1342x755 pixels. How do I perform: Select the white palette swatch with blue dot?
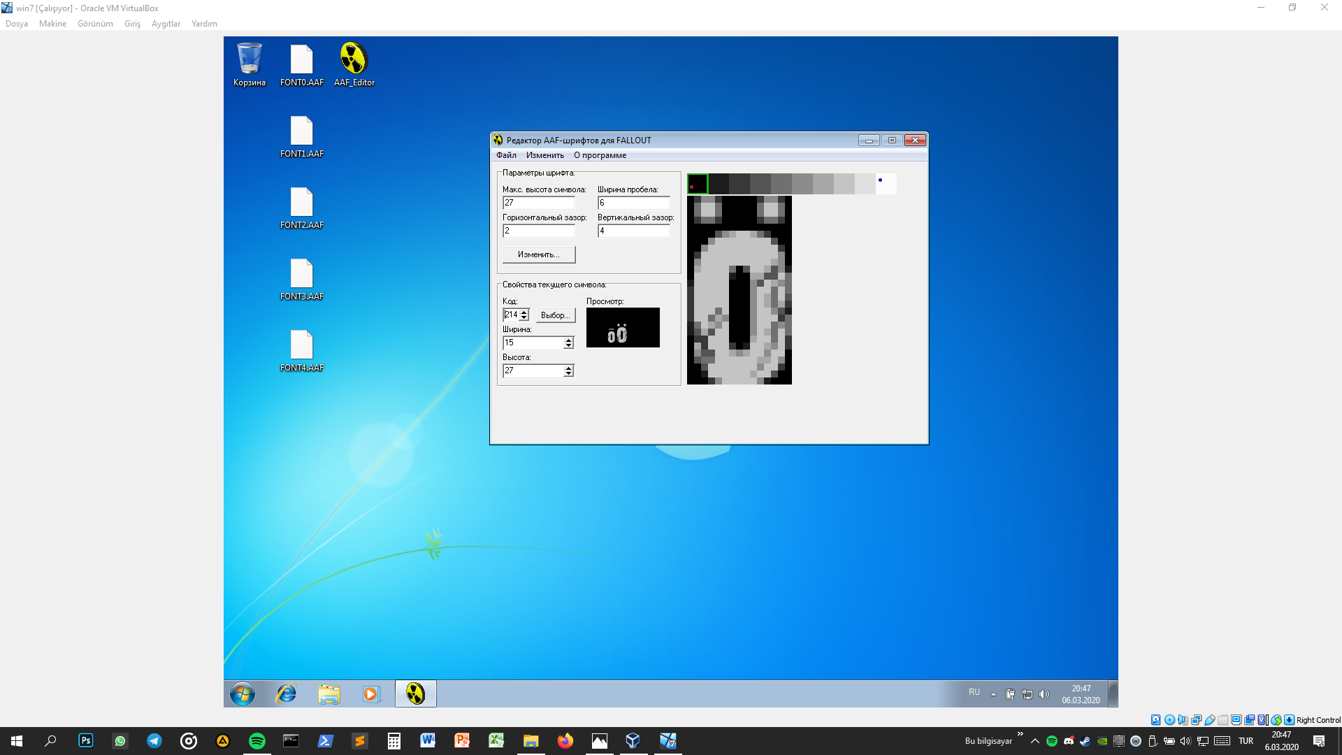click(x=886, y=184)
